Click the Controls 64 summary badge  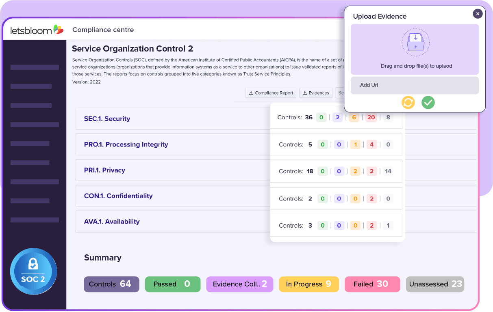[111, 284]
